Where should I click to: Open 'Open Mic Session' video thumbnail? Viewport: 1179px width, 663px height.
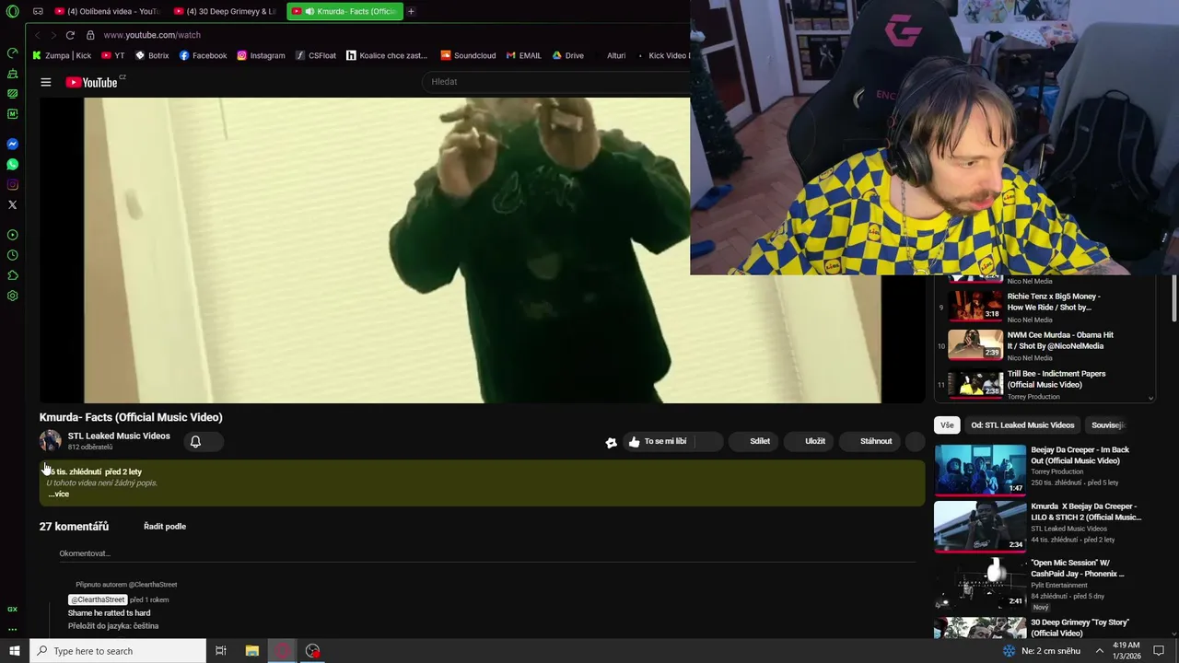click(980, 583)
